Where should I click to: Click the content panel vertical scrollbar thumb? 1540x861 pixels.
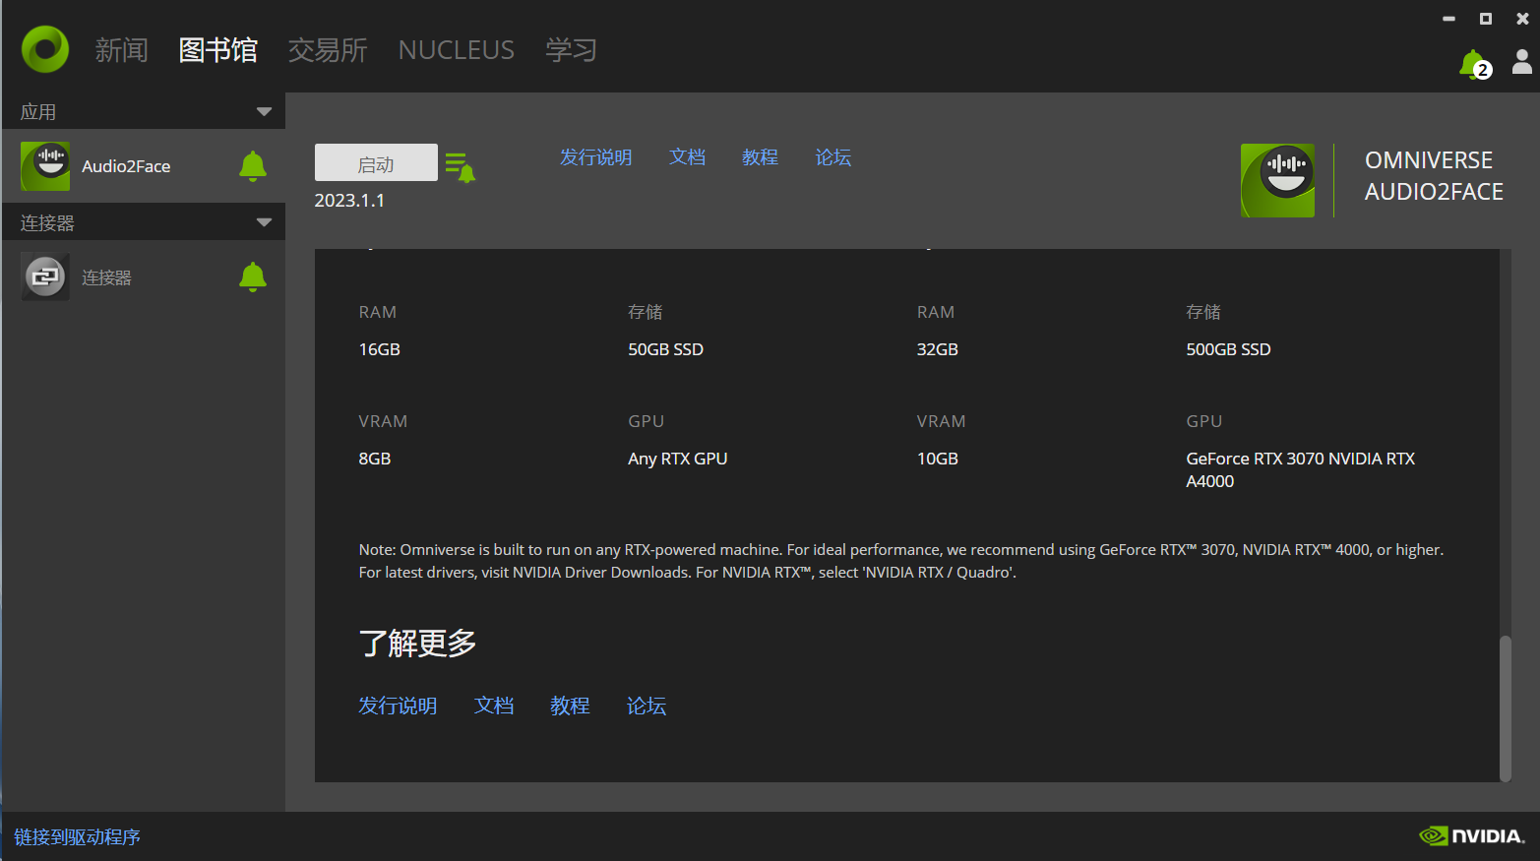1505,708
